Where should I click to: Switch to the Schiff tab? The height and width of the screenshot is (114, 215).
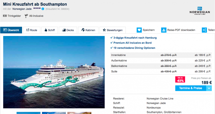click(49, 30)
